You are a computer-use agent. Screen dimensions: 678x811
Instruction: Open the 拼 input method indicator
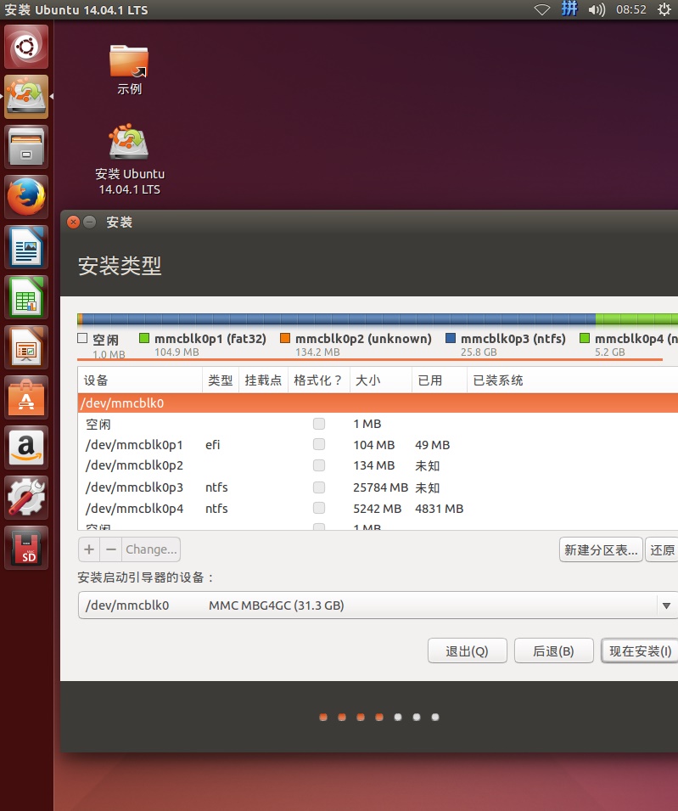[569, 8]
